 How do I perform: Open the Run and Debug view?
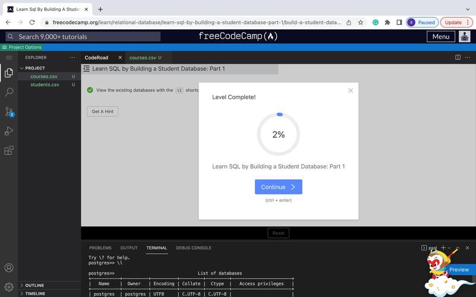pos(9,131)
